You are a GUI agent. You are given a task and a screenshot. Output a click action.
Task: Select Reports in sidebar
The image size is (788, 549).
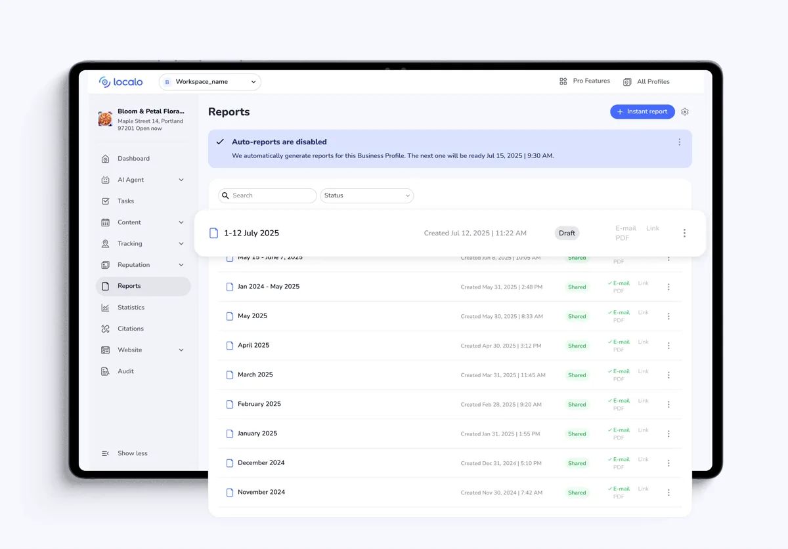[x=143, y=286]
